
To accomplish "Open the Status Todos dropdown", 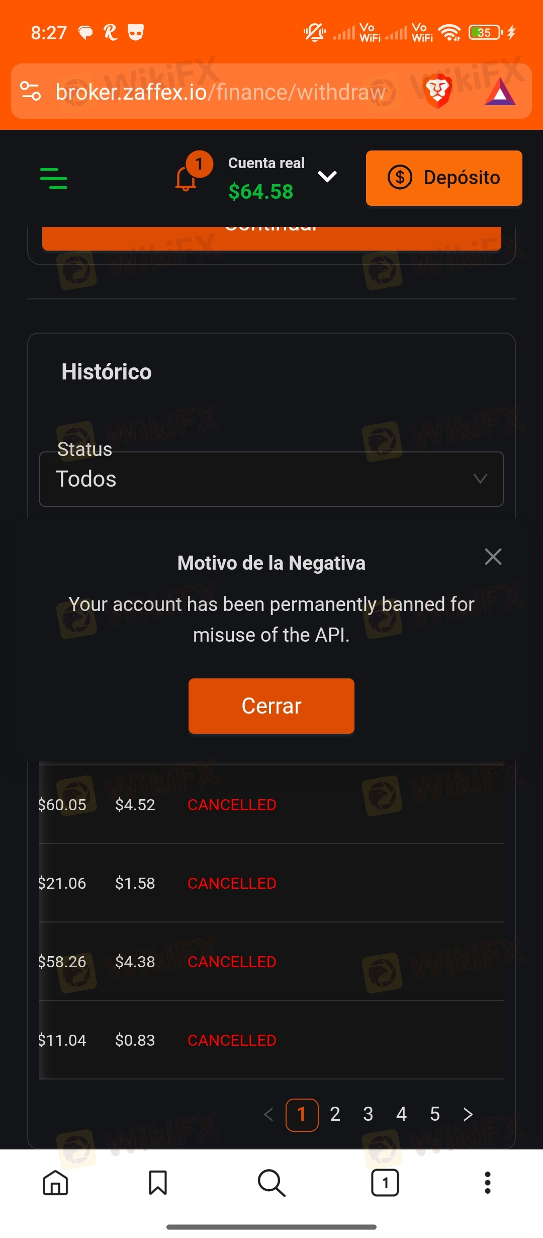I will click(271, 479).
